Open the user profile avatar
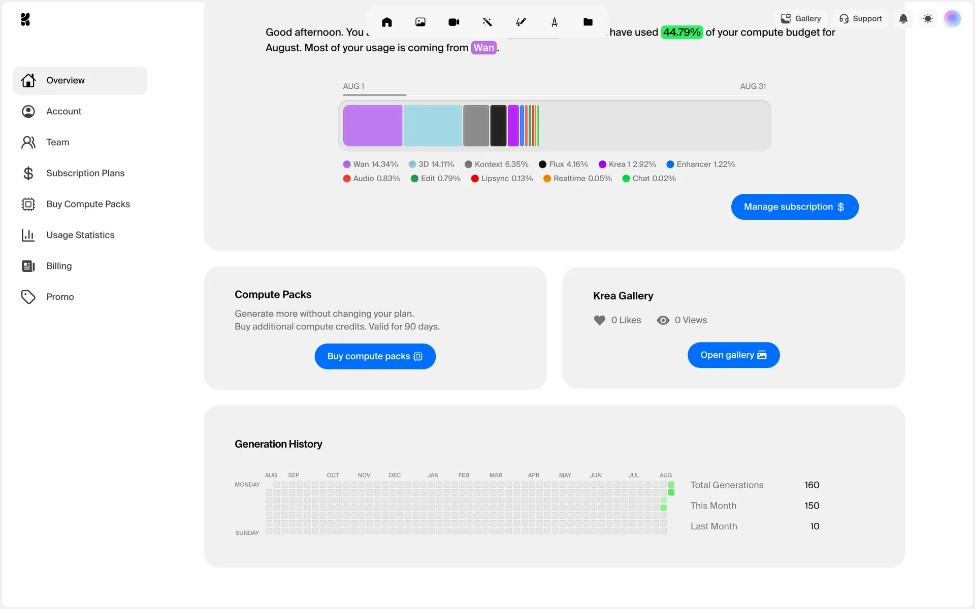The width and height of the screenshot is (975, 609). (x=952, y=19)
